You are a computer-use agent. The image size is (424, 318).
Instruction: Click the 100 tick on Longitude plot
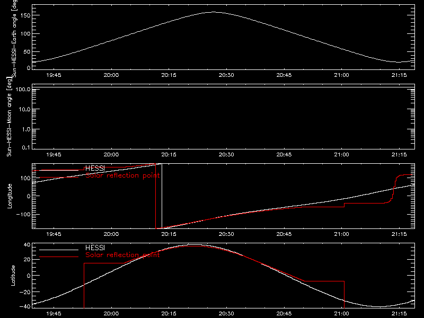25,178
